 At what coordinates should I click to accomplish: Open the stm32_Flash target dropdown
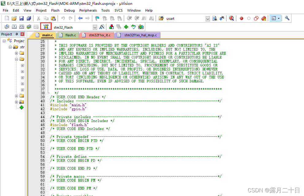pos(95,27)
